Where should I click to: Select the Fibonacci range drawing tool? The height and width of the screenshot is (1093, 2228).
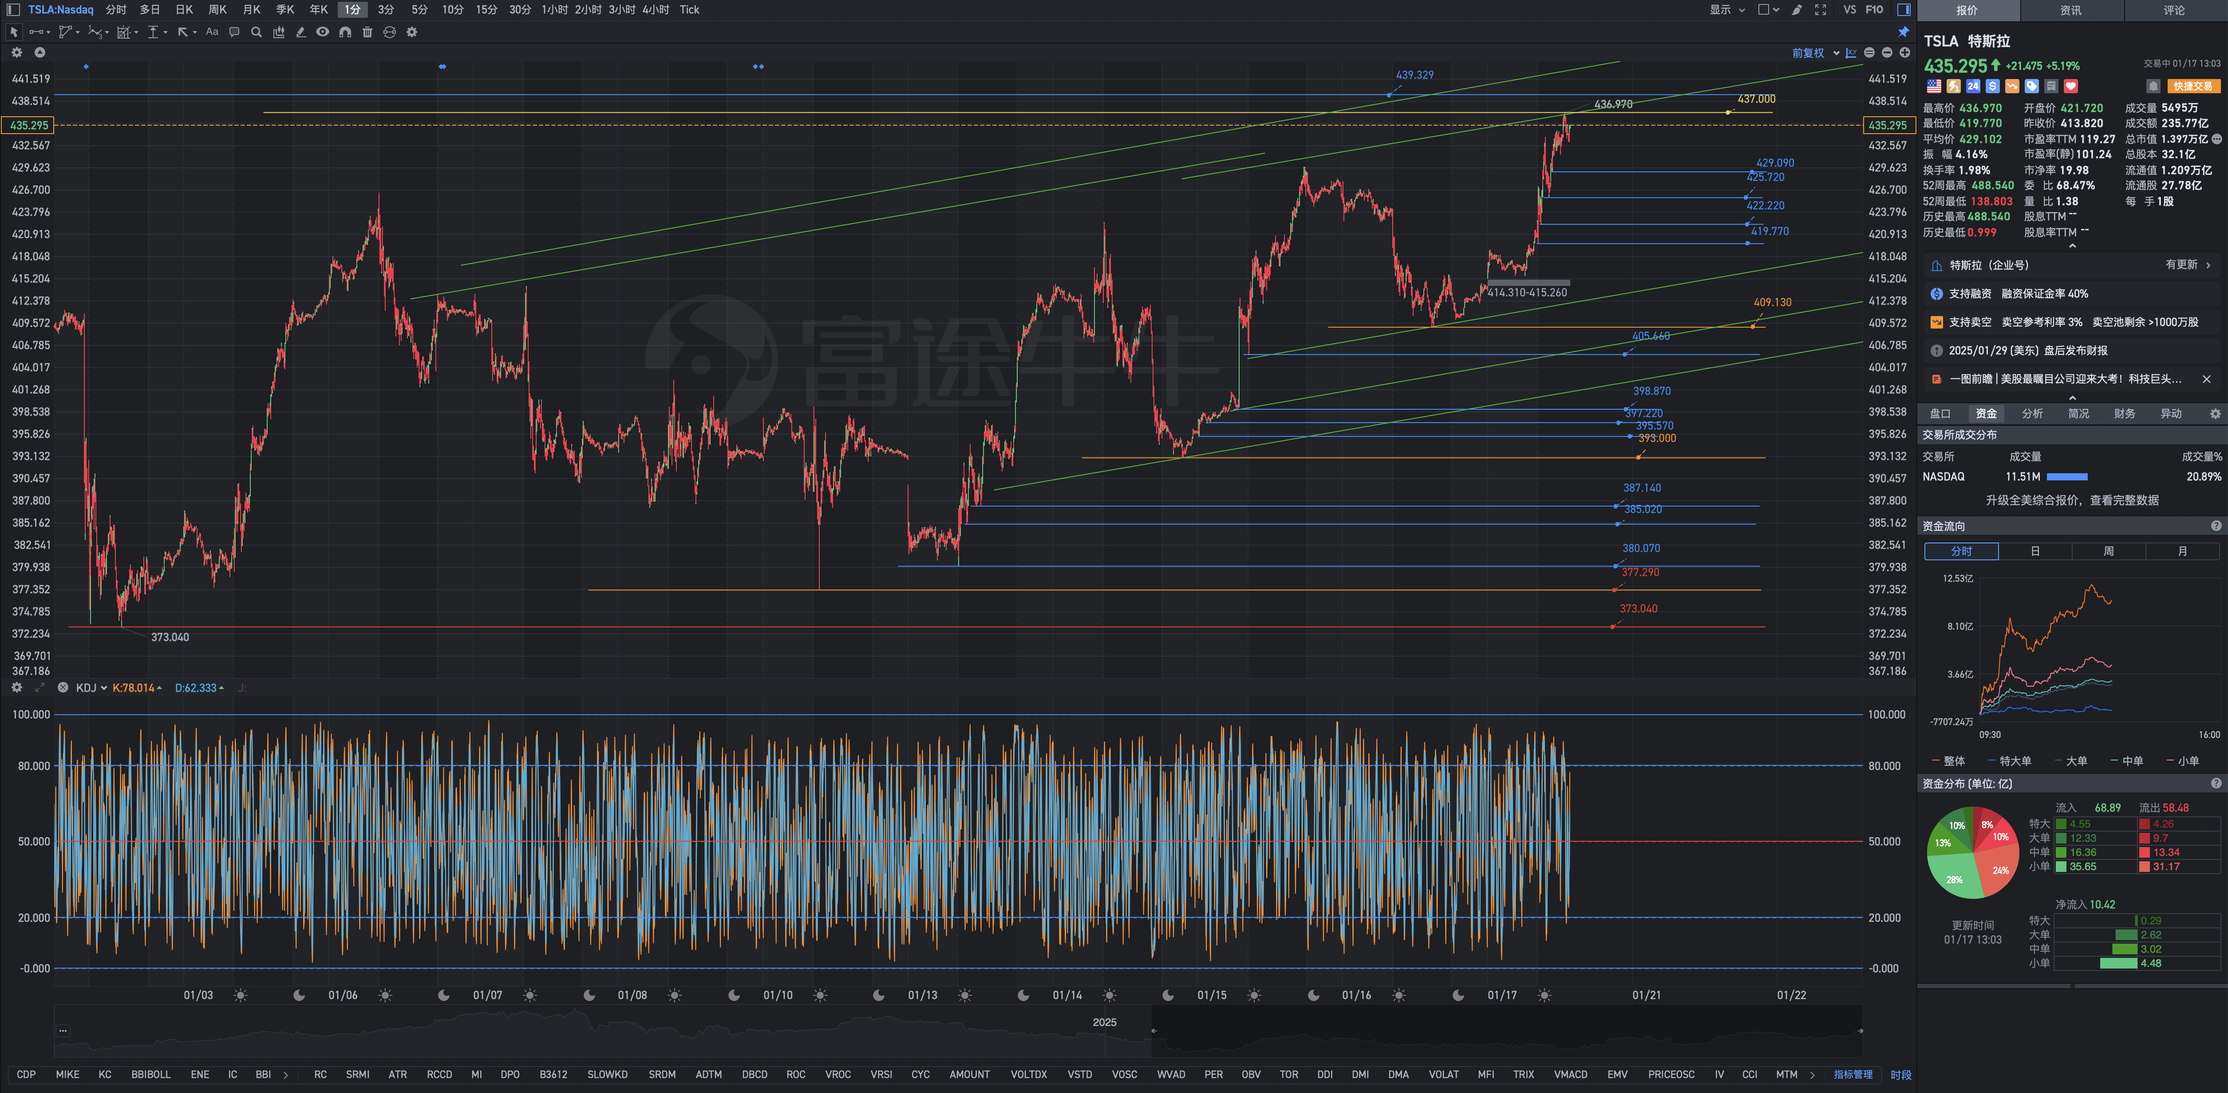pos(124,32)
